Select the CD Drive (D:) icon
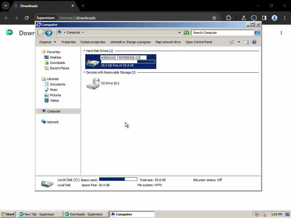This screenshot has width=291, height=218. tap(93, 84)
